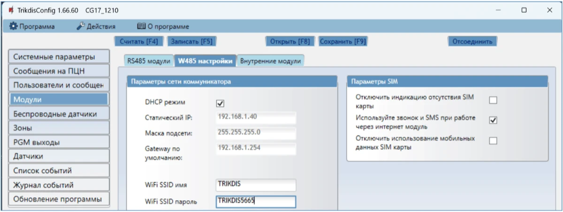Click the Записать [F5] button
Screen dimensions: 563x212
(x=191, y=41)
